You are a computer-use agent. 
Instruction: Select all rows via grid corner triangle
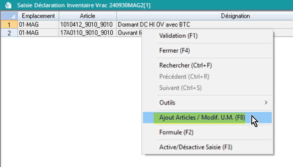(x=9, y=16)
